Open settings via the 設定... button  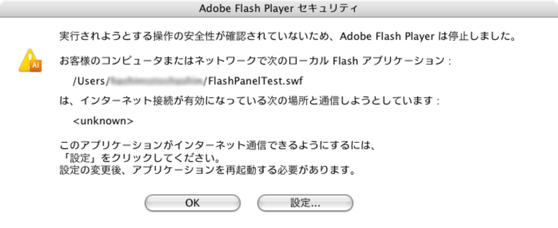point(305,203)
